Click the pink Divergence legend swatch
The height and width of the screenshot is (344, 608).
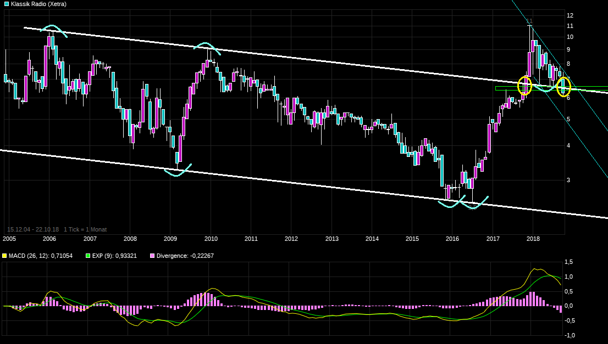click(x=152, y=256)
